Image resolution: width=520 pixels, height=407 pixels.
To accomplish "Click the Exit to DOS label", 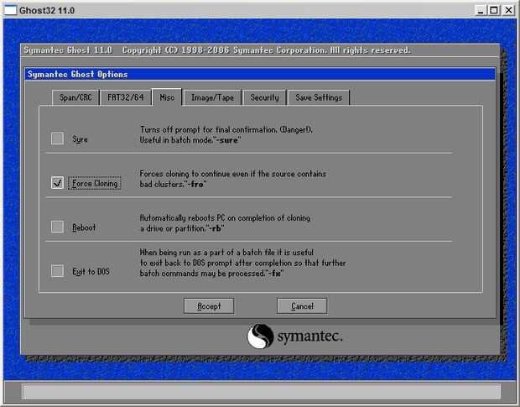I will tap(91, 272).
